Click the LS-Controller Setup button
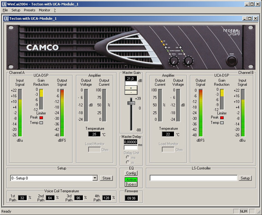Viewport: 262px width, 215px height. [245, 178]
